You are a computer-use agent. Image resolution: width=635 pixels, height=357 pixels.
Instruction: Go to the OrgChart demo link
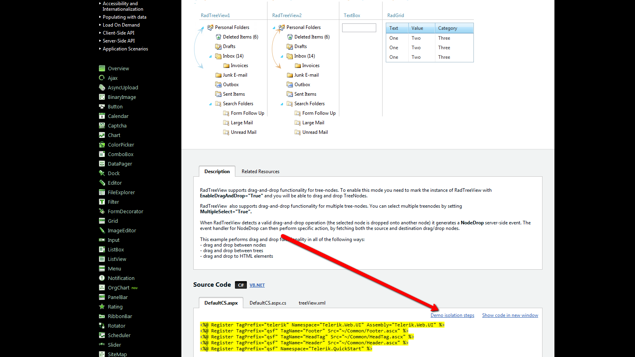click(x=119, y=288)
